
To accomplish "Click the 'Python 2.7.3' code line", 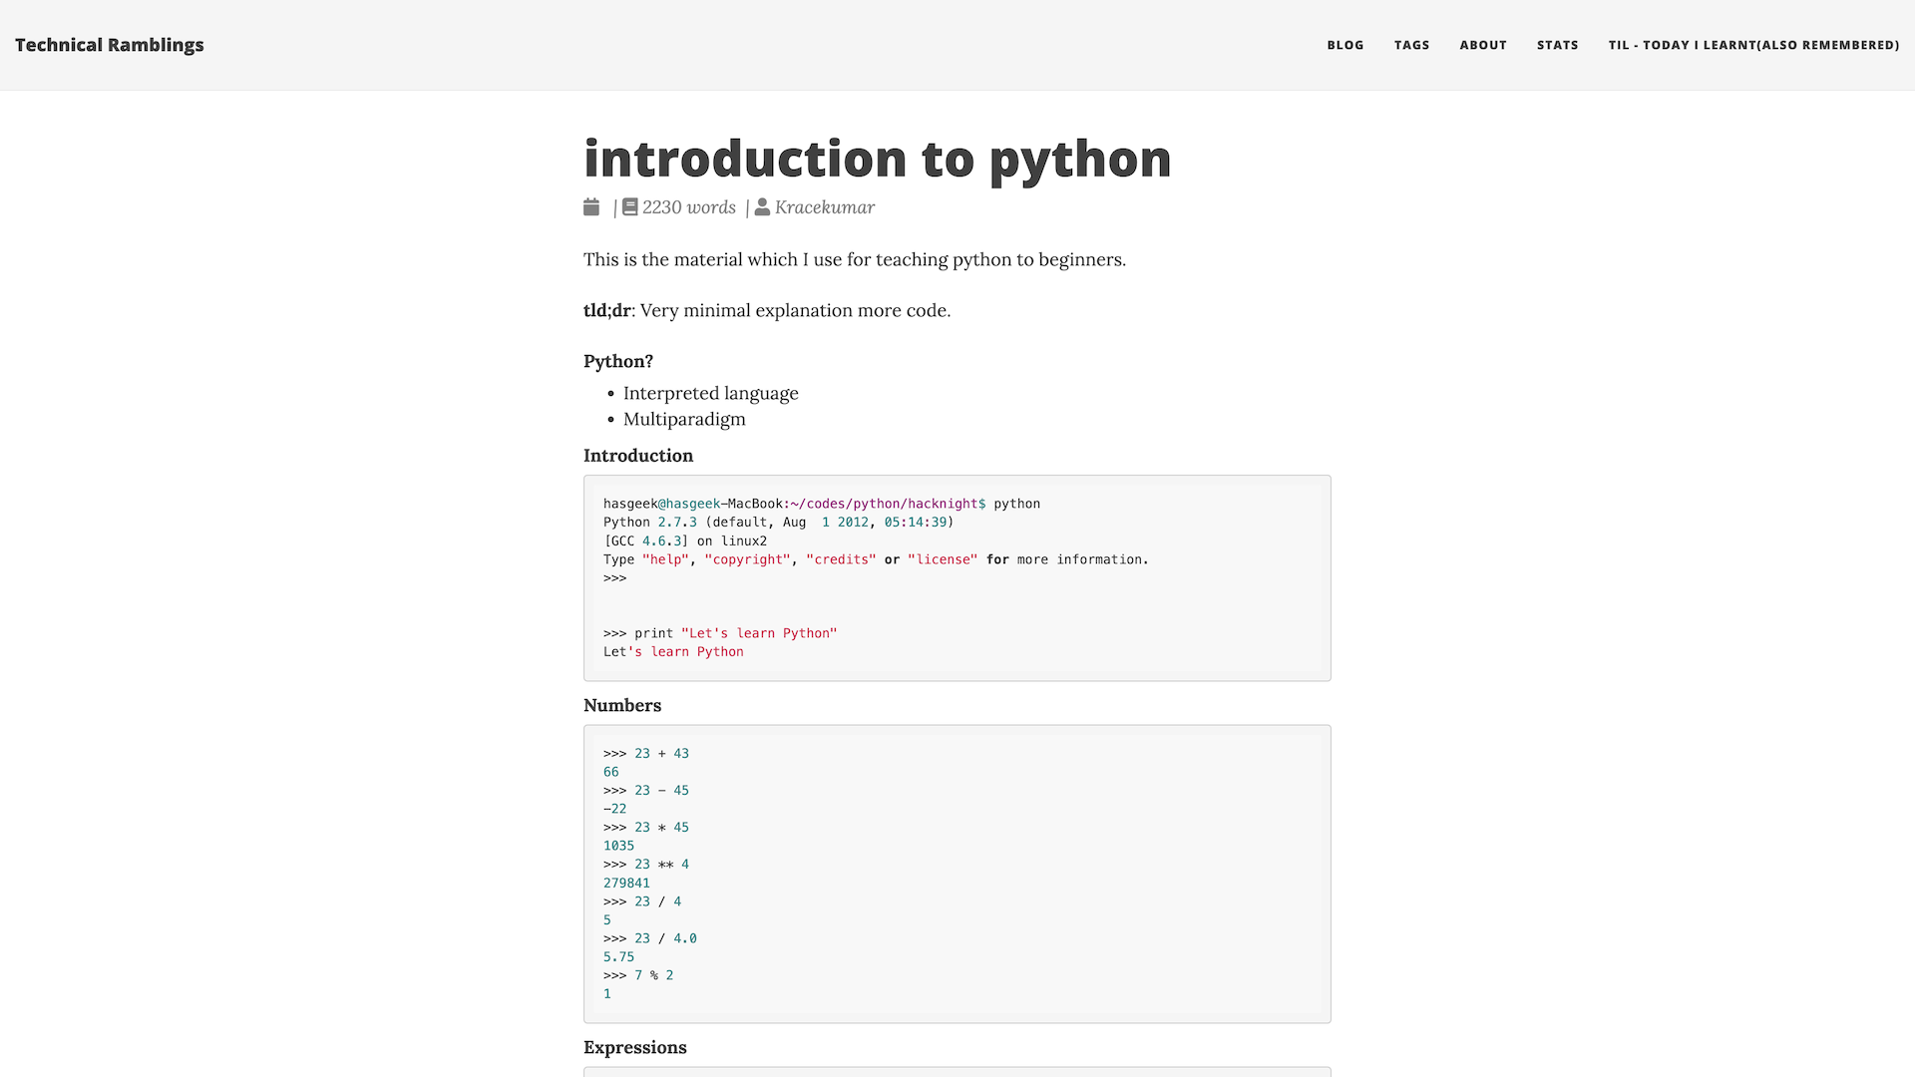I will (x=778, y=523).
